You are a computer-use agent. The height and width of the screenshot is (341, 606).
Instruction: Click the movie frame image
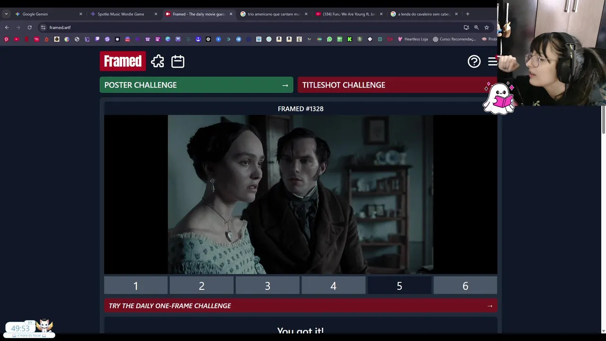301,195
